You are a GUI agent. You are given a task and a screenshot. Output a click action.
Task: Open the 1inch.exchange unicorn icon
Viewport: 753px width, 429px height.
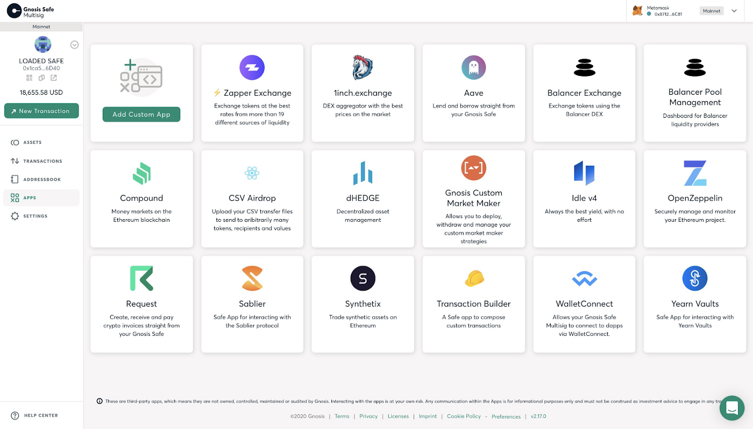[x=363, y=67]
